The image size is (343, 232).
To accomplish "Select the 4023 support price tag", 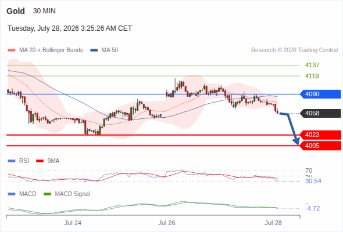I will [320, 135].
